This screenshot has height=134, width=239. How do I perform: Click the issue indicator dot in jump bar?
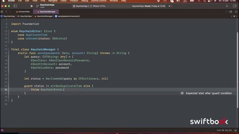pos(234,16)
